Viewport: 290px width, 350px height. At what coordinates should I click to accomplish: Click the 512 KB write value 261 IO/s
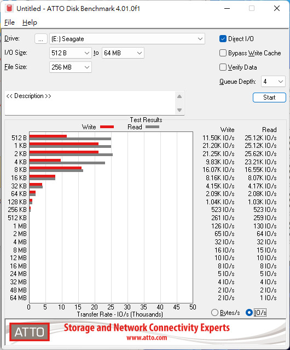pos(223,218)
